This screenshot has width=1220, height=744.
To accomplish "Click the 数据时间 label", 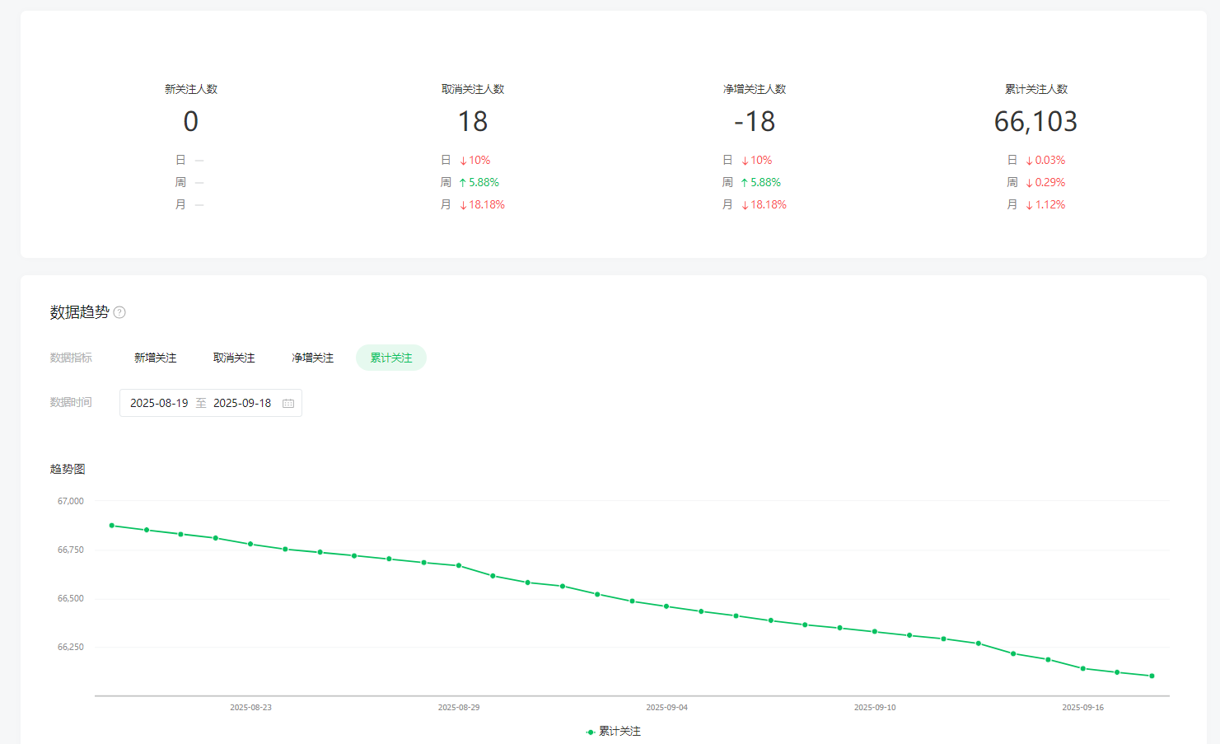I will tap(71, 402).
